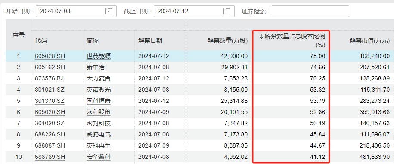Open the 世茂能源 stock name link
Screen dimensions: 394x164
(x=99, y=56)
